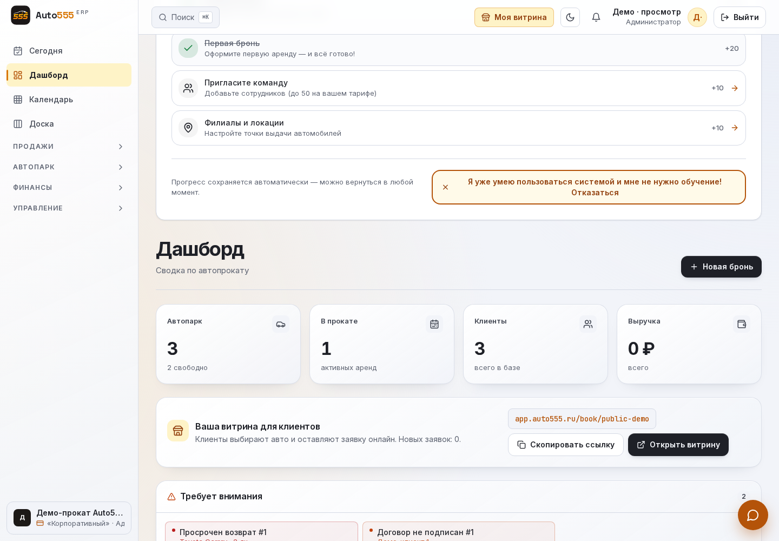
Task: Click Скопировать ссылку button
Action: (566, 445)
